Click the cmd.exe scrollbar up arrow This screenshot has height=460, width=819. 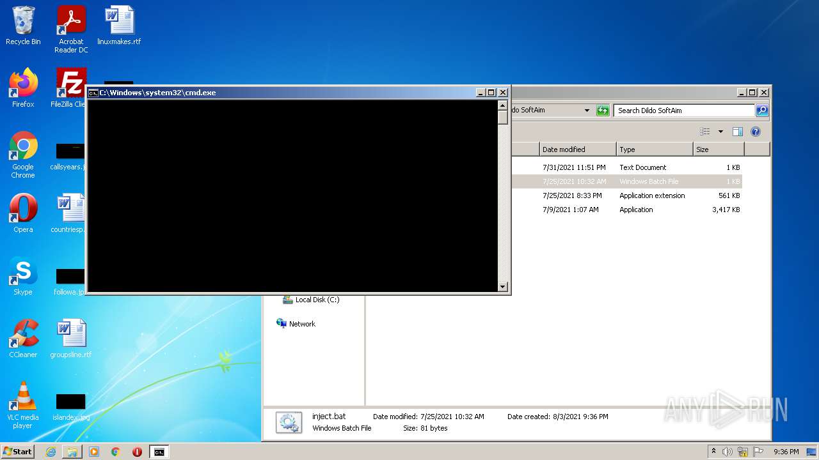[x=502, y=105]
